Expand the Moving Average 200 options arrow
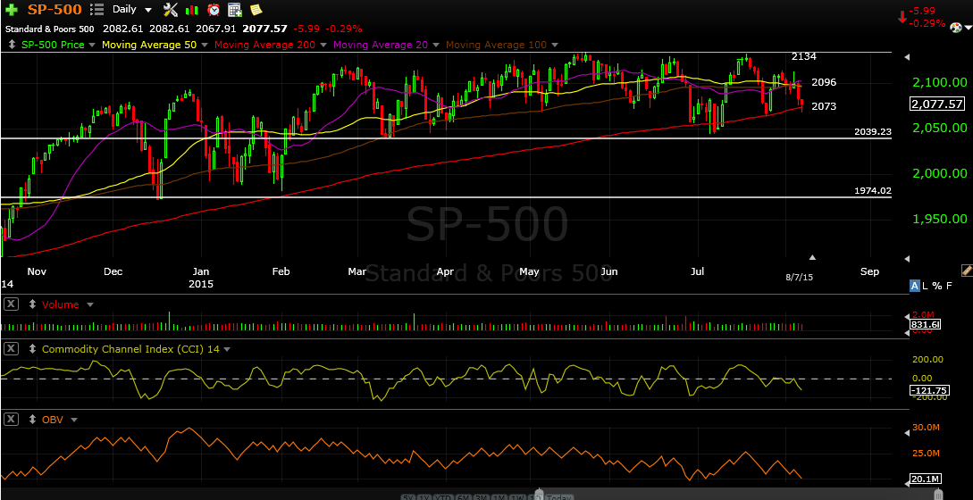The height and width of the screenshot is (500, 973). pyautogui.click(x=323, y=46)
